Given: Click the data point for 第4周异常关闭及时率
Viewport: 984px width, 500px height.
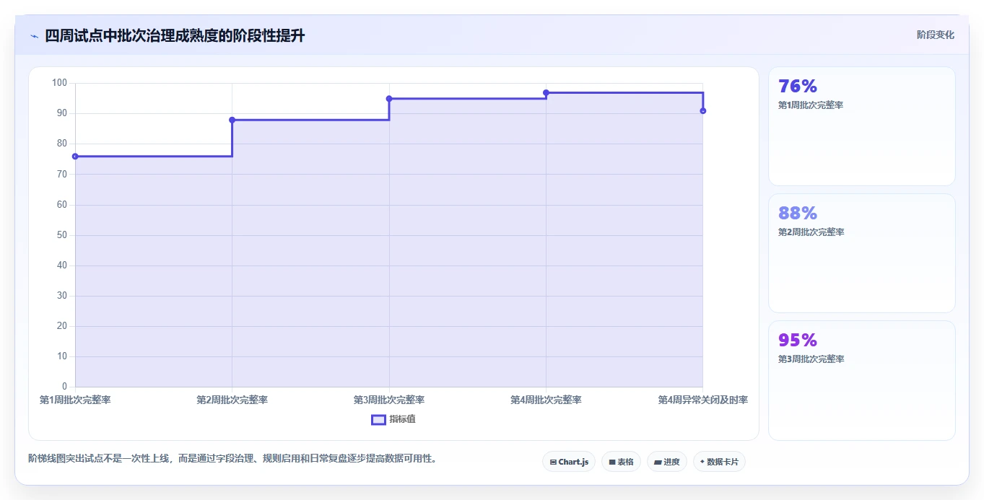Looking at the screenshot, I should pos(703,110).
